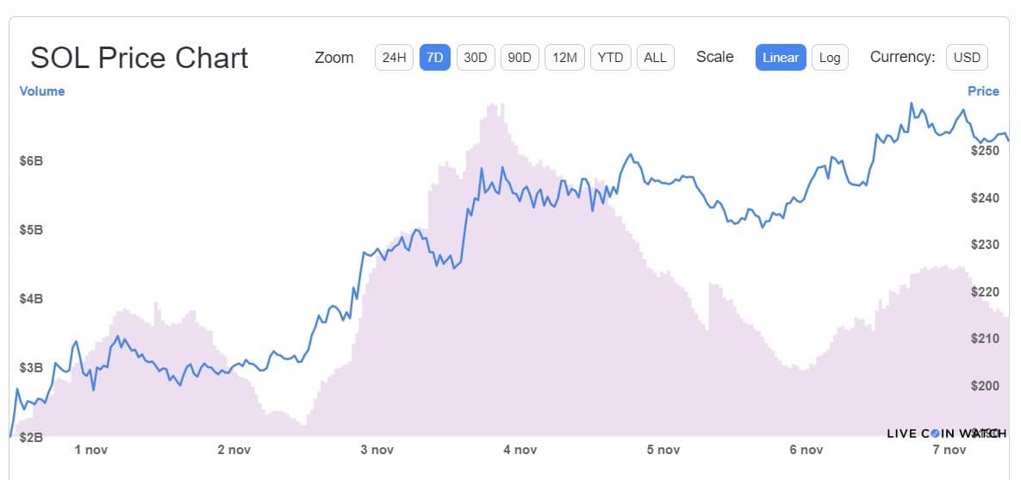1021x480 pixels.
Task: Show the 12M price range
Action: pos(565,58)
